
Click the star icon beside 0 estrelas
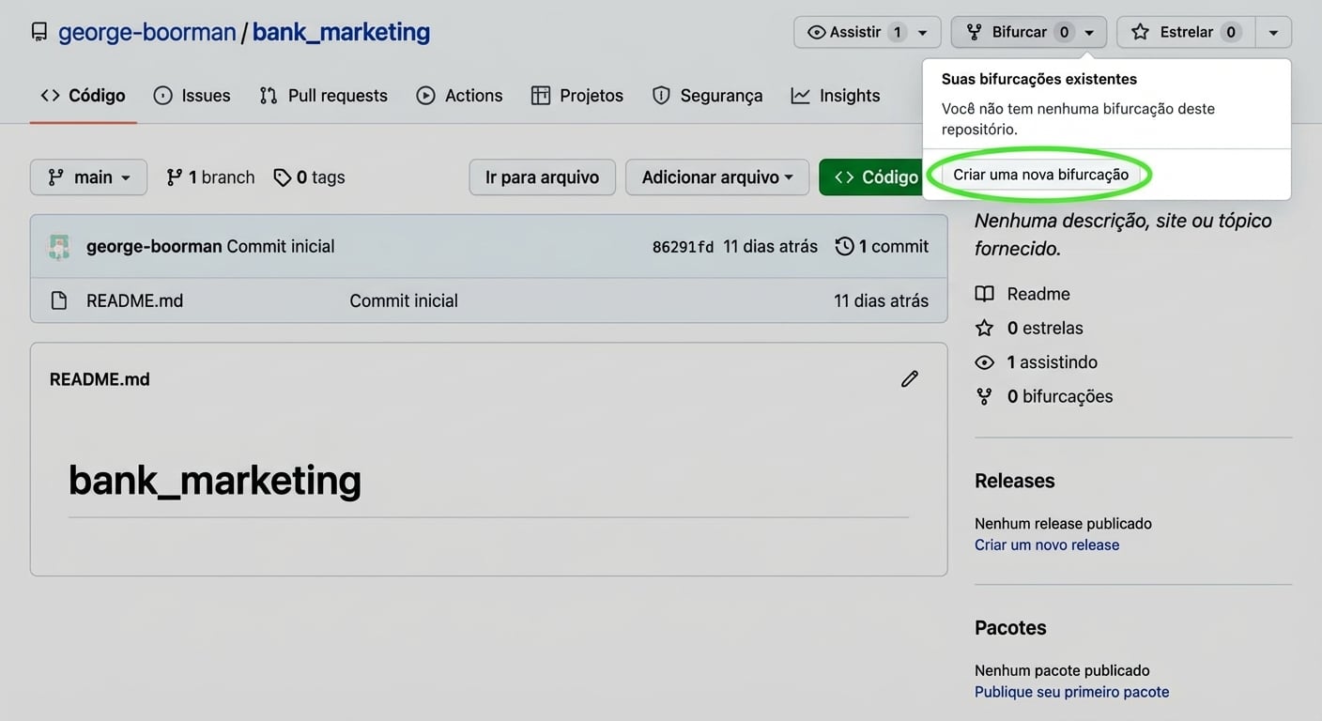click(984, 329)
